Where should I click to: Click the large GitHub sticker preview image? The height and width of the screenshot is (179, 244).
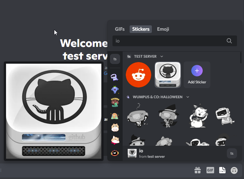pos(54,111)
